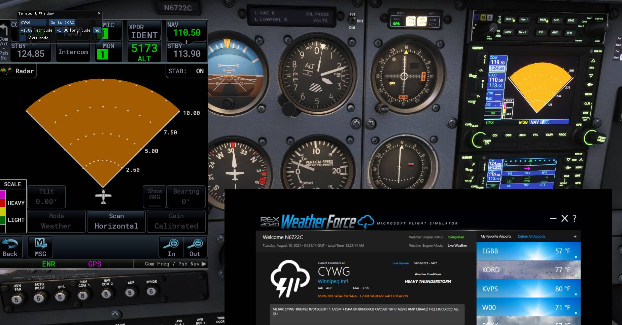
Task: Click the GPS circuit breaker
Action: coord(60,297)
